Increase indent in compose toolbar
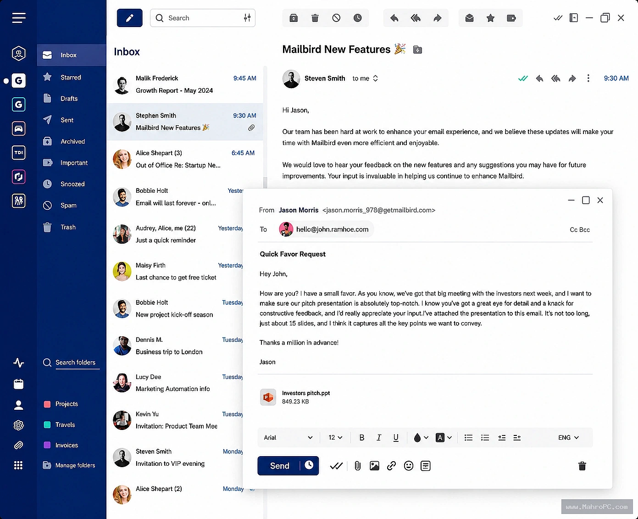Viewport: 638px width, 519px height. click(502, 438)
